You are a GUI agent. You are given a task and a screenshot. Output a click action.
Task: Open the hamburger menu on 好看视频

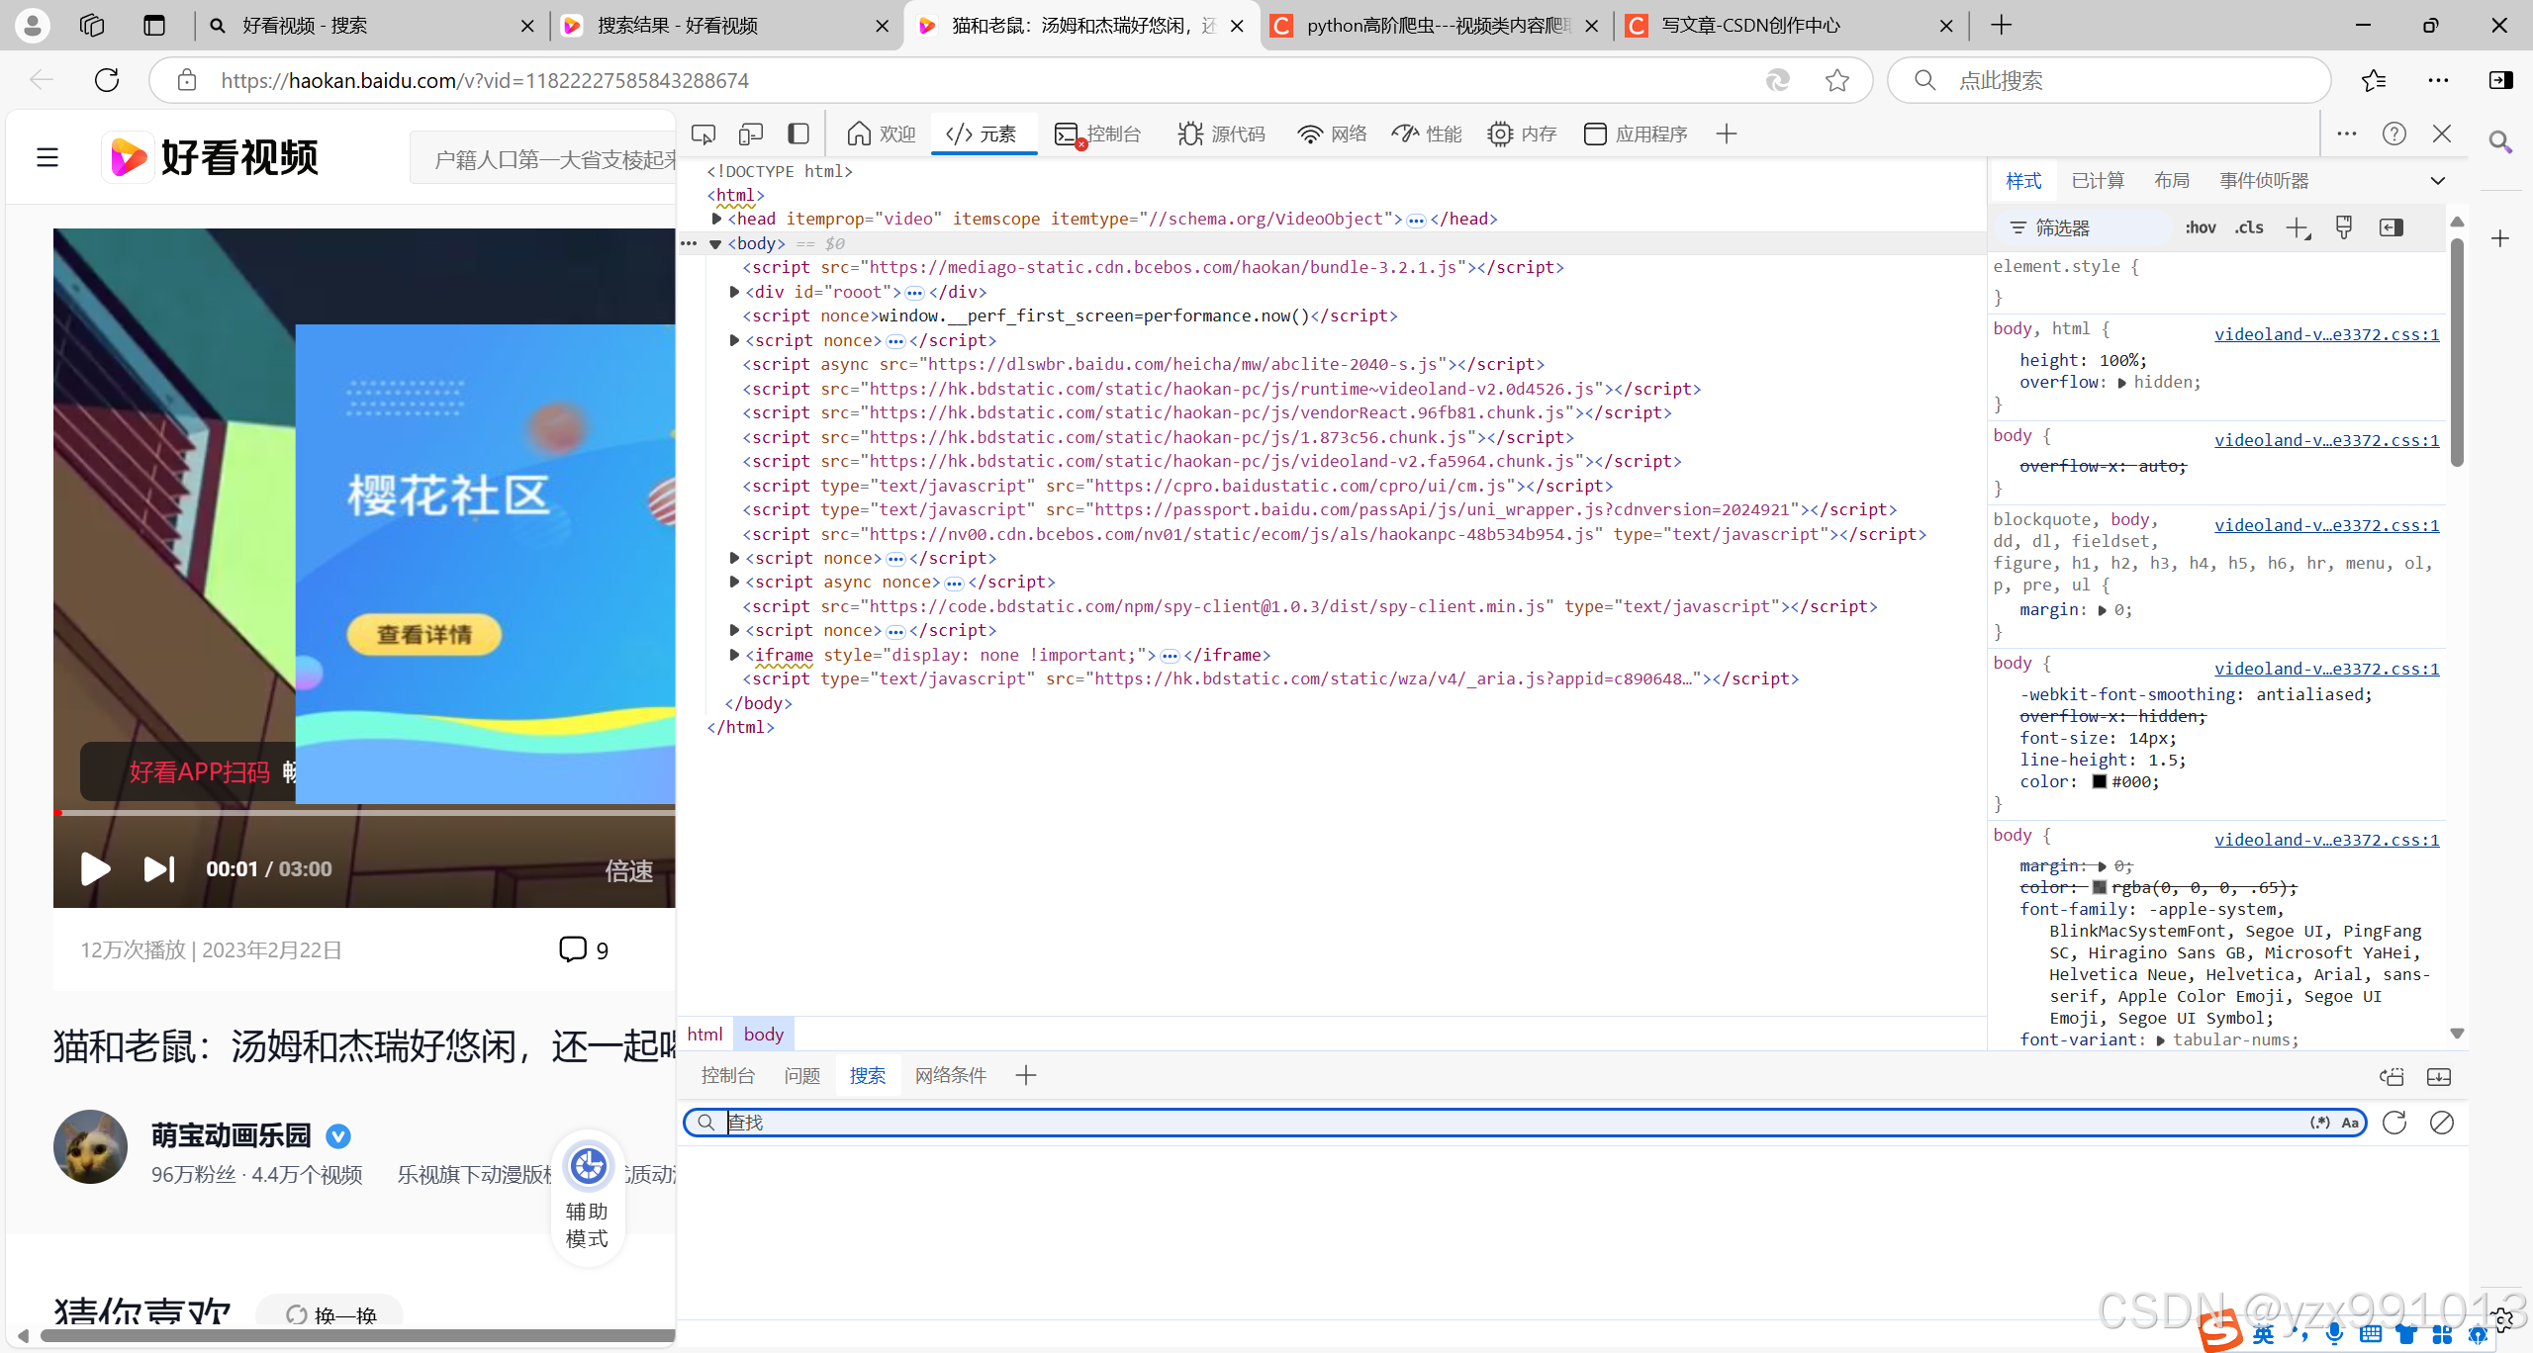tap(47, 157)
